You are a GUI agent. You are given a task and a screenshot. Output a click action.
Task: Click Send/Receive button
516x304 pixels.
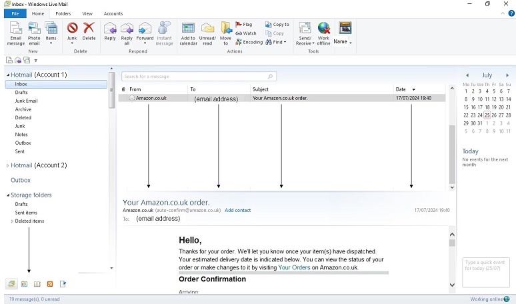(x=305, y=33)
